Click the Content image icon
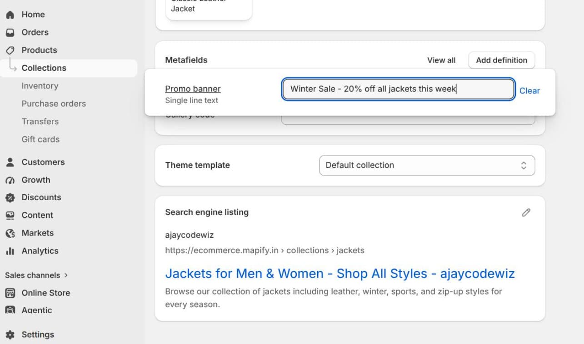This screenshot has height=344, width=584. pos(10,215)
